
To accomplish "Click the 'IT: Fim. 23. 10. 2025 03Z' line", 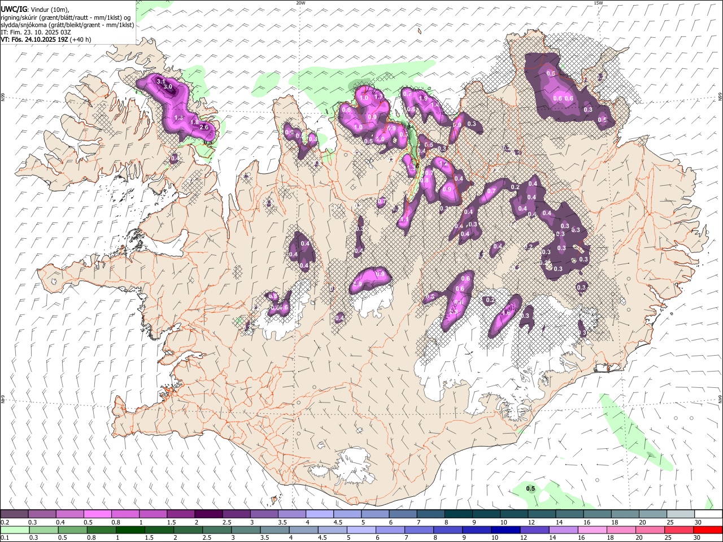I will pos(36,32).
